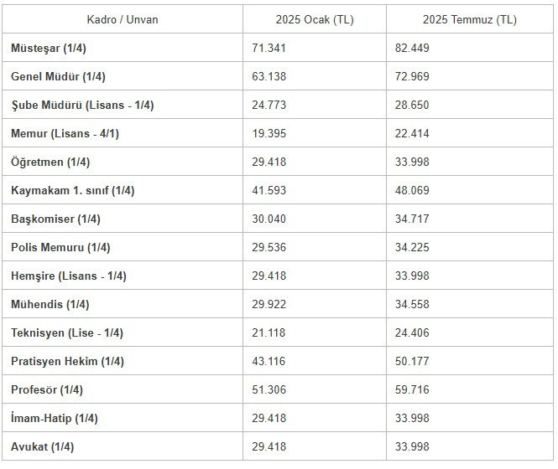Viewport: 558px width, 469px height.
Task: Click the Avukat (1/4) row label
Action: point(43,446)
